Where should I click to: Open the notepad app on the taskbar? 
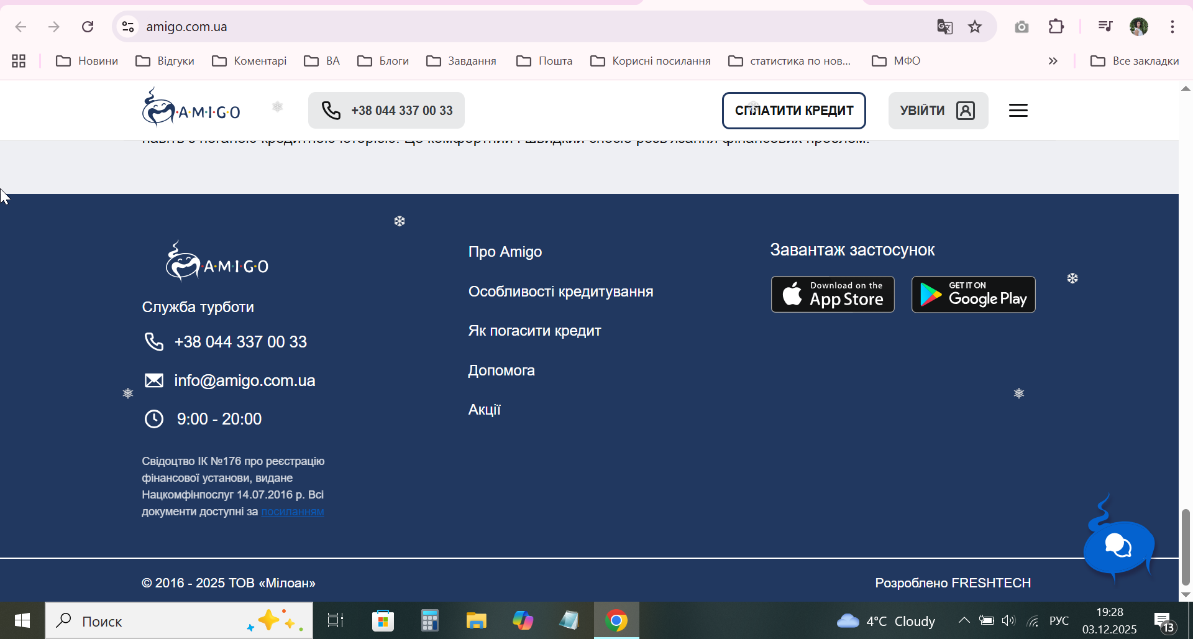(569, 620)
